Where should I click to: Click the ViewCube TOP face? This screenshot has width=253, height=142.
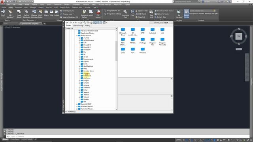tap(239, 36)
